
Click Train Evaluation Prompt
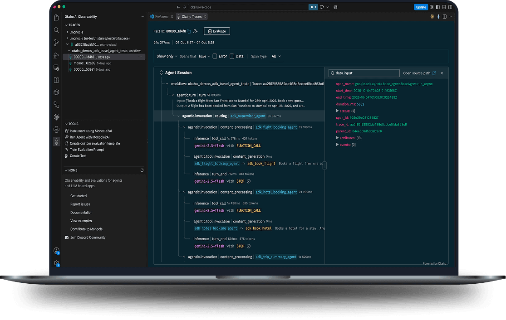[x=87, y=150]
